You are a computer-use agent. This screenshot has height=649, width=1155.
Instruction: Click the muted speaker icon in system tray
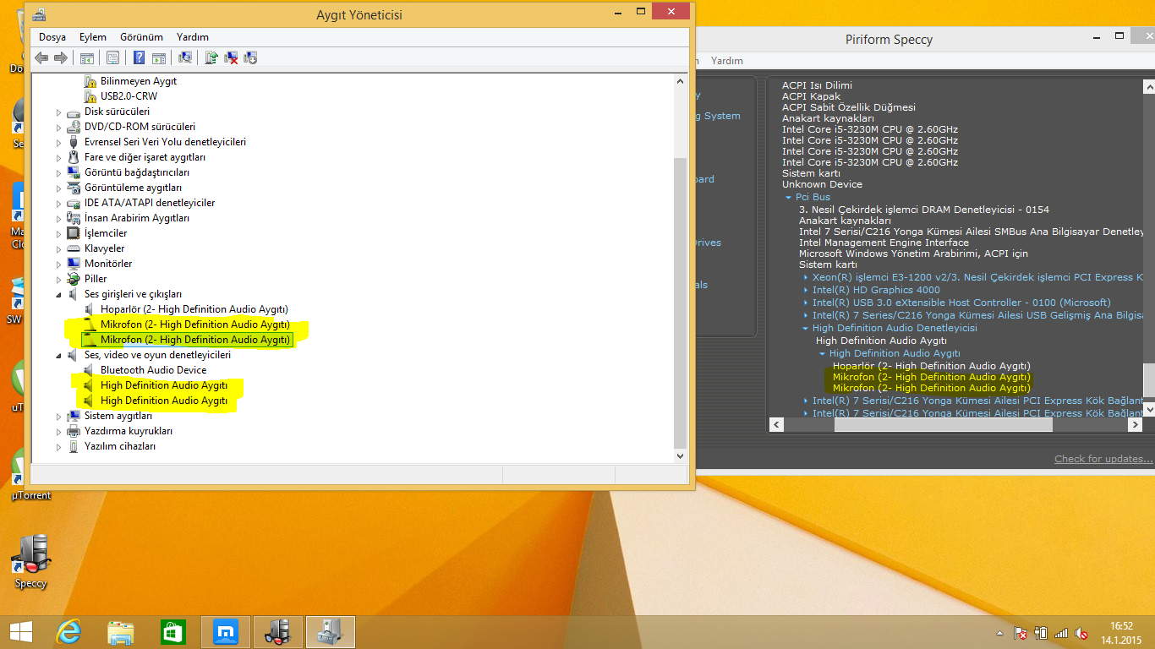click(1081, 633)
